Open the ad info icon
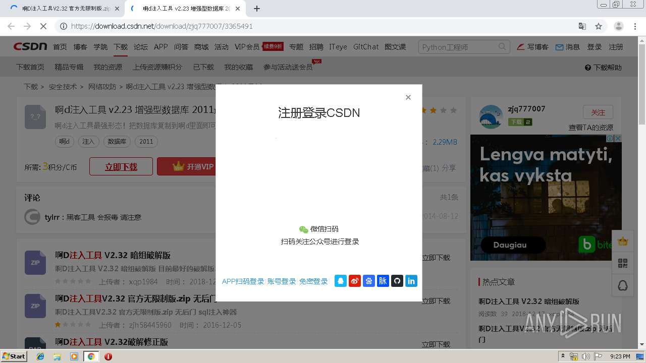Viewport: 646px width, 363px height. (x=610, y=139)
